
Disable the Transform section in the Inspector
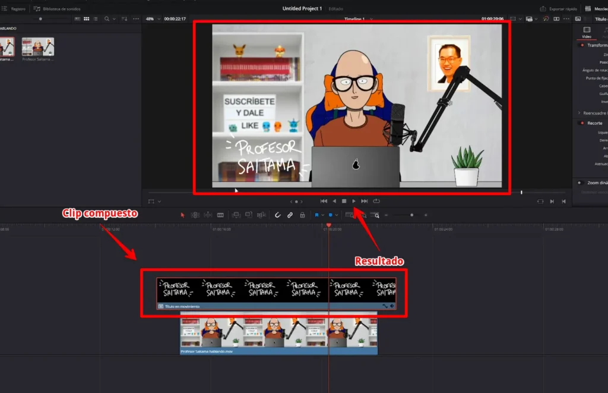pyautogui.click(x=582, y=45)
